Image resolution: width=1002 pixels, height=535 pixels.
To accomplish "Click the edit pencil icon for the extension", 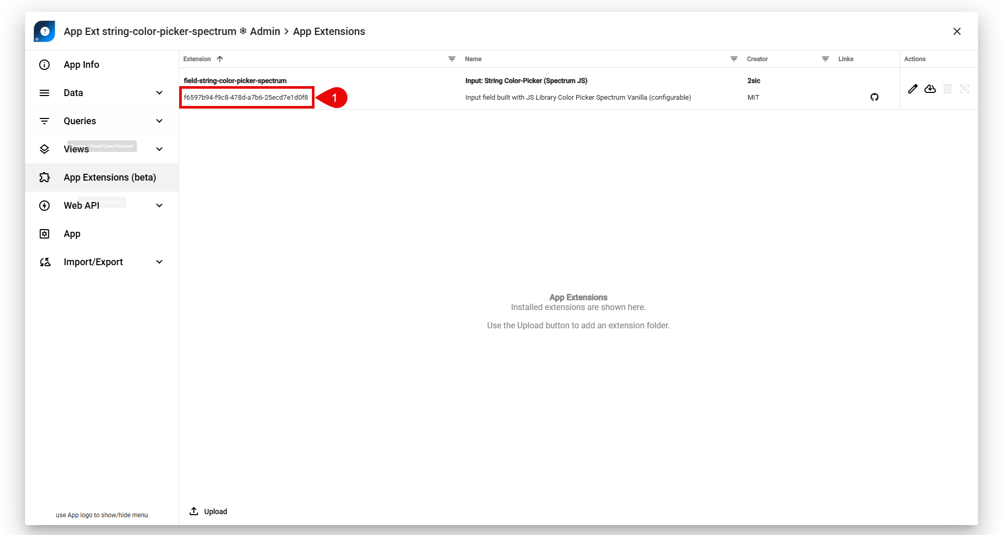I will click(x=913, y=89).
